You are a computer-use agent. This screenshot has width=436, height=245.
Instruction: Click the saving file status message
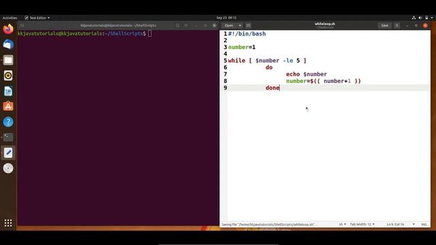click(269, 224)
